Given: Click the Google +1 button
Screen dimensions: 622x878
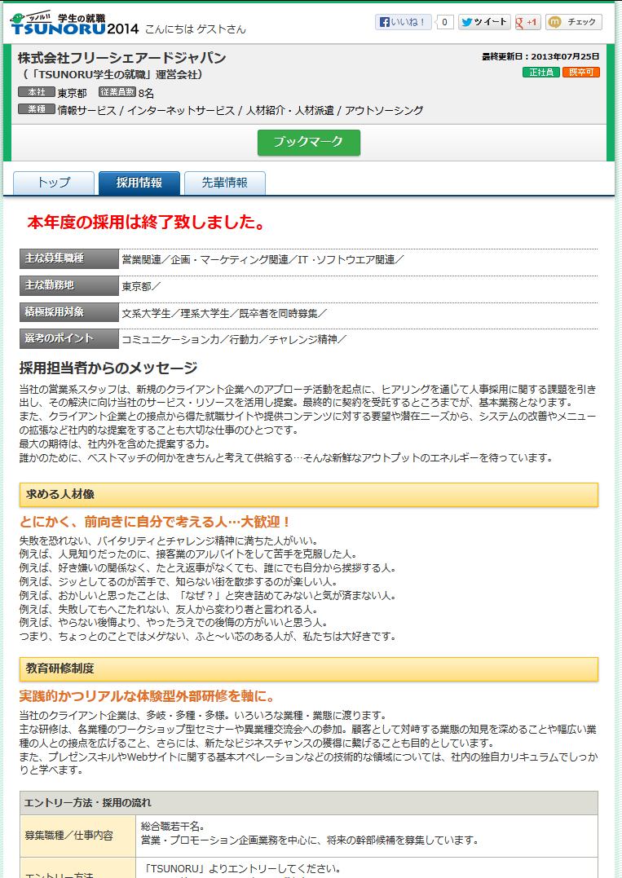Looking at the screenshot, I should pos(527,22).
